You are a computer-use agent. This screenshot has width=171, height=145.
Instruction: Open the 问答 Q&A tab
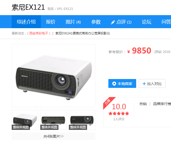pyautogui.click(x=166, y=22)
